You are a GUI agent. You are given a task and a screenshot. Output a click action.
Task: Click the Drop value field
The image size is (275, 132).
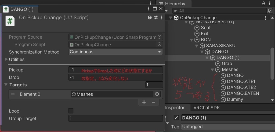click(x=115, y=77)
